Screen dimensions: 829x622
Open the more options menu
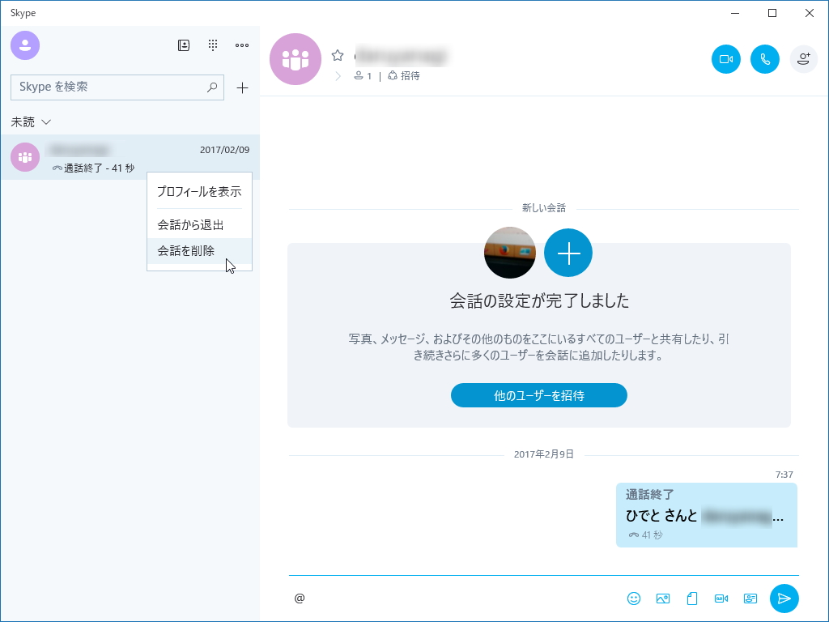pos(240,45)
